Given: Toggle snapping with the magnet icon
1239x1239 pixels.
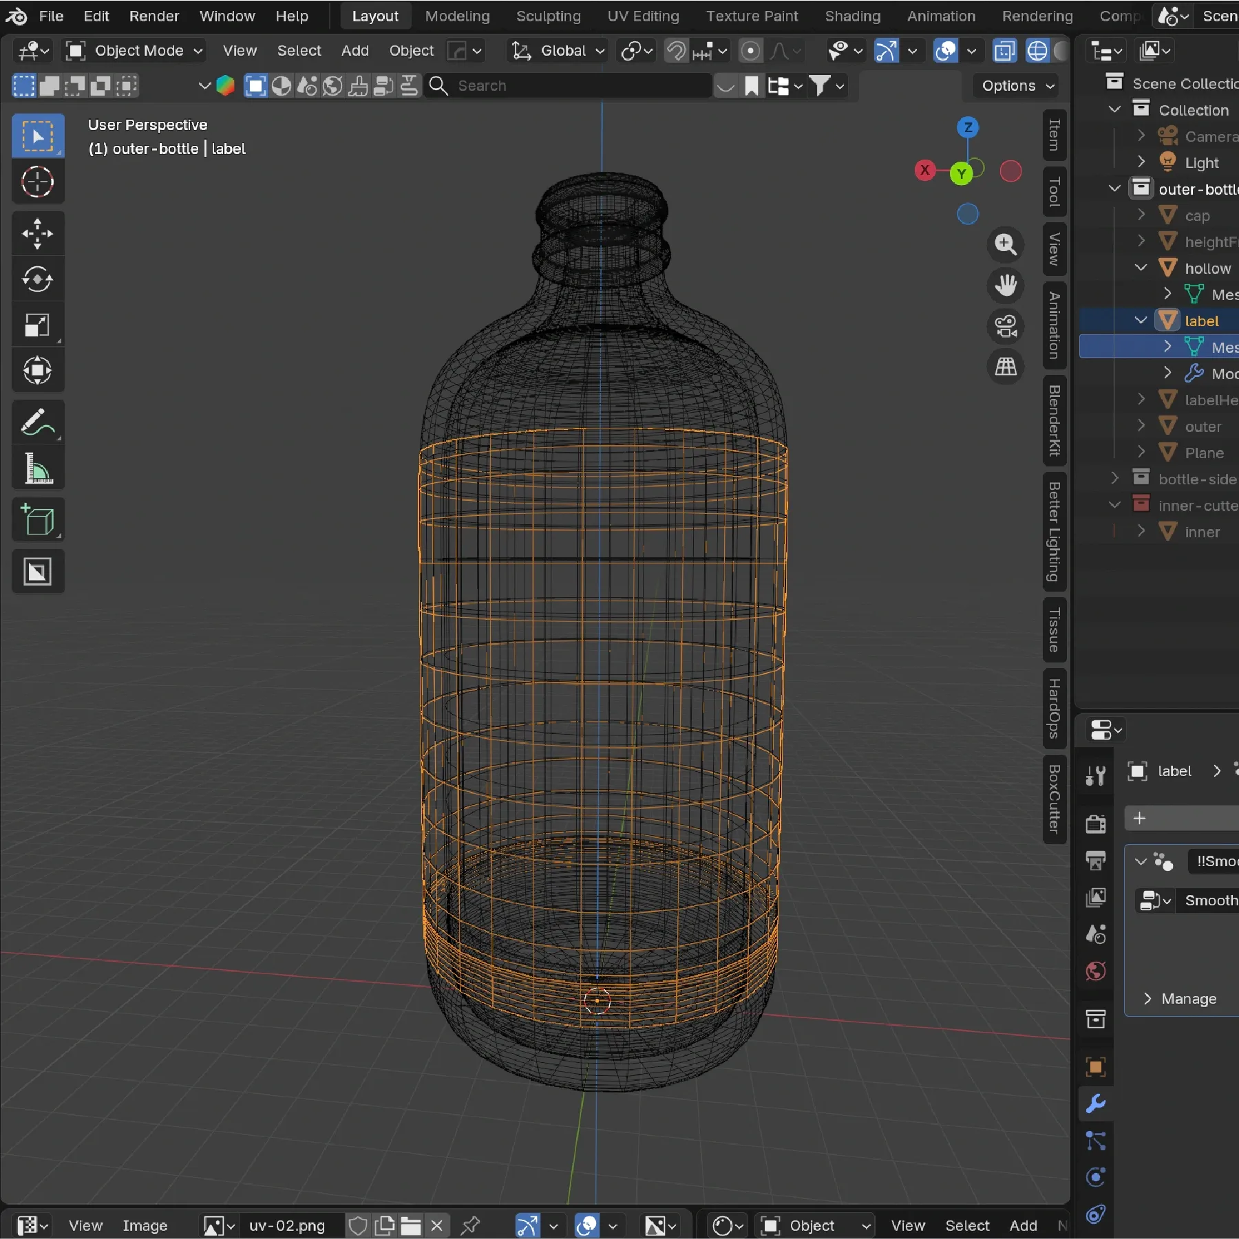Looking at the screenshot, I should pyautogui.click(x=675, y=51).
